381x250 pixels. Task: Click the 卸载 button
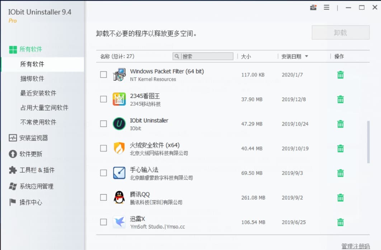(340, 33)
